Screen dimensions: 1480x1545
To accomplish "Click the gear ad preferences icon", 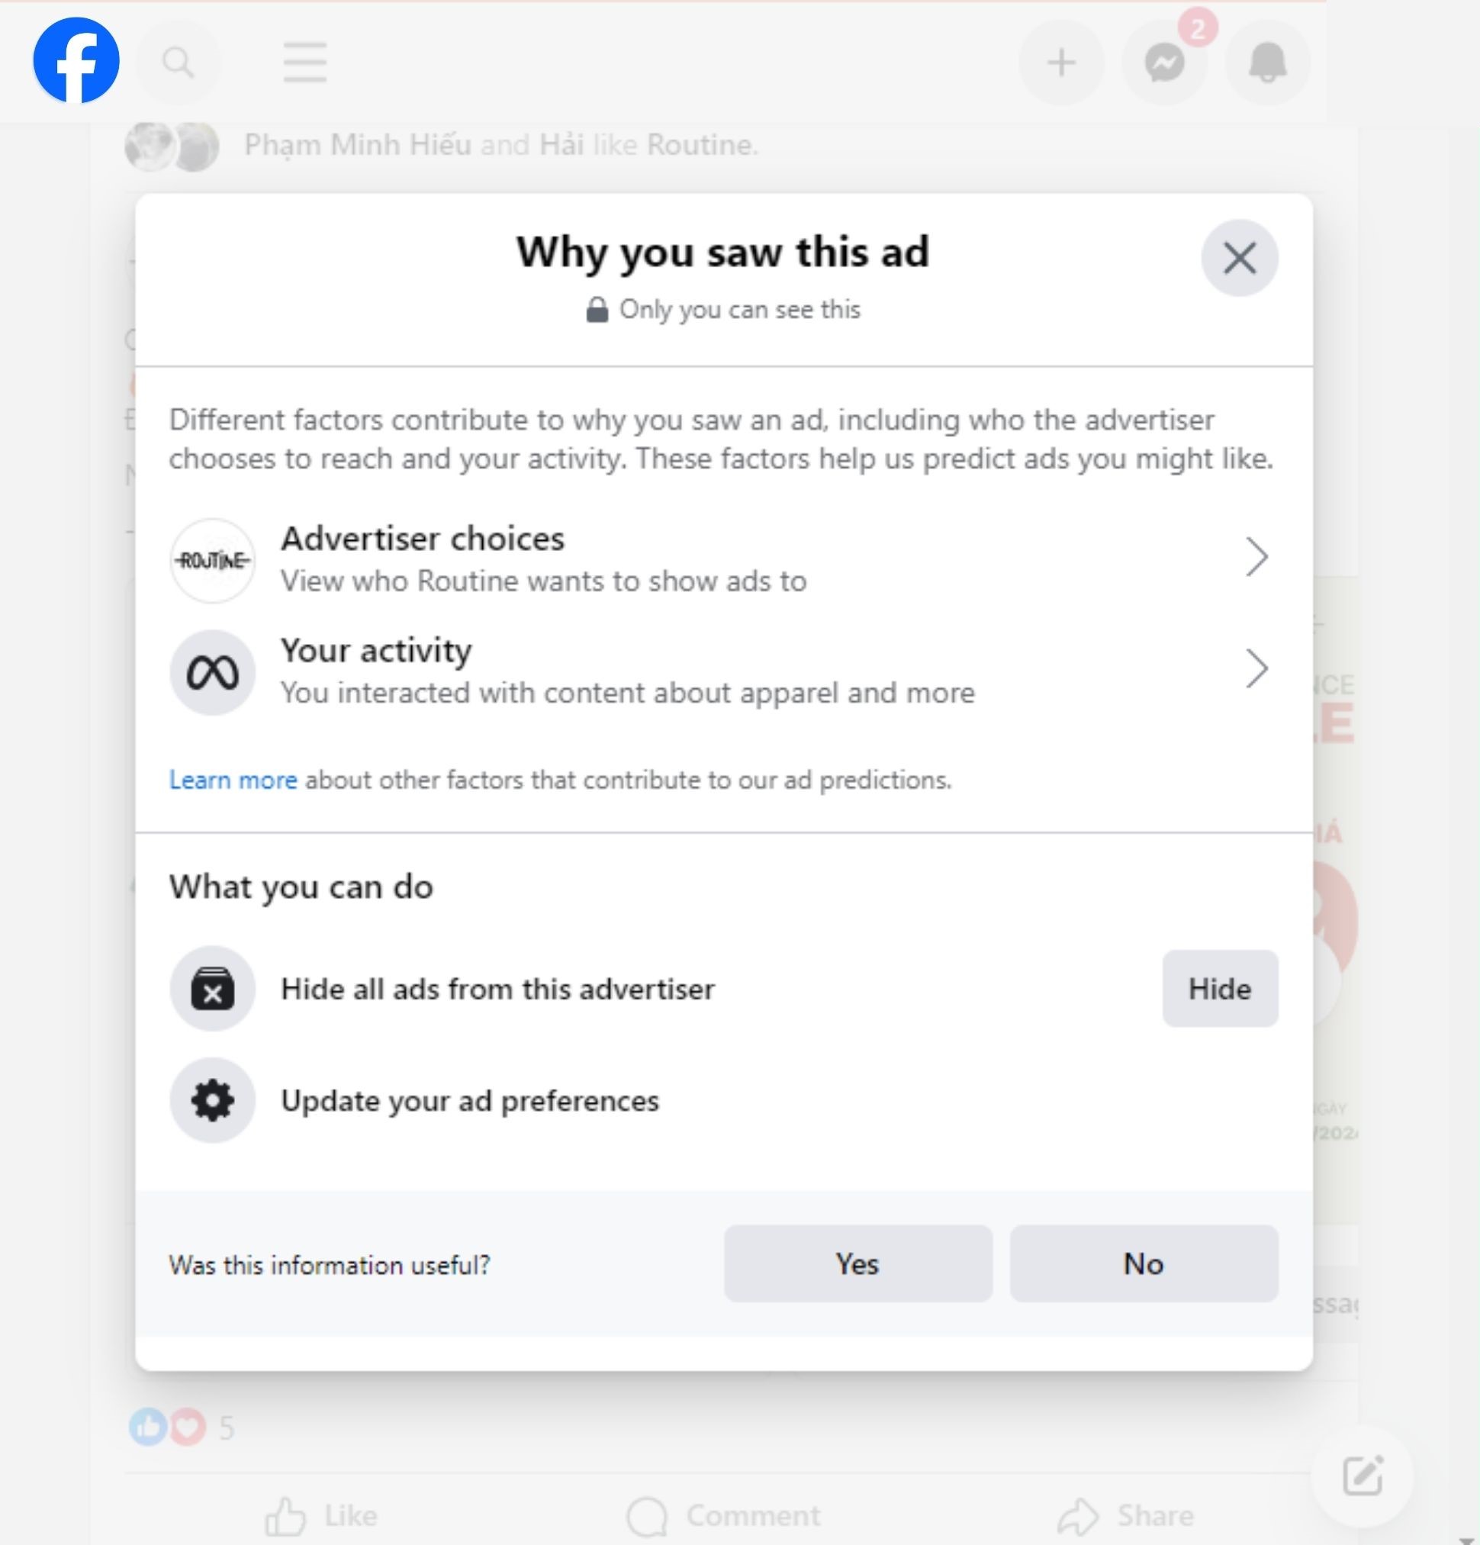I will tap(213, 1100).
